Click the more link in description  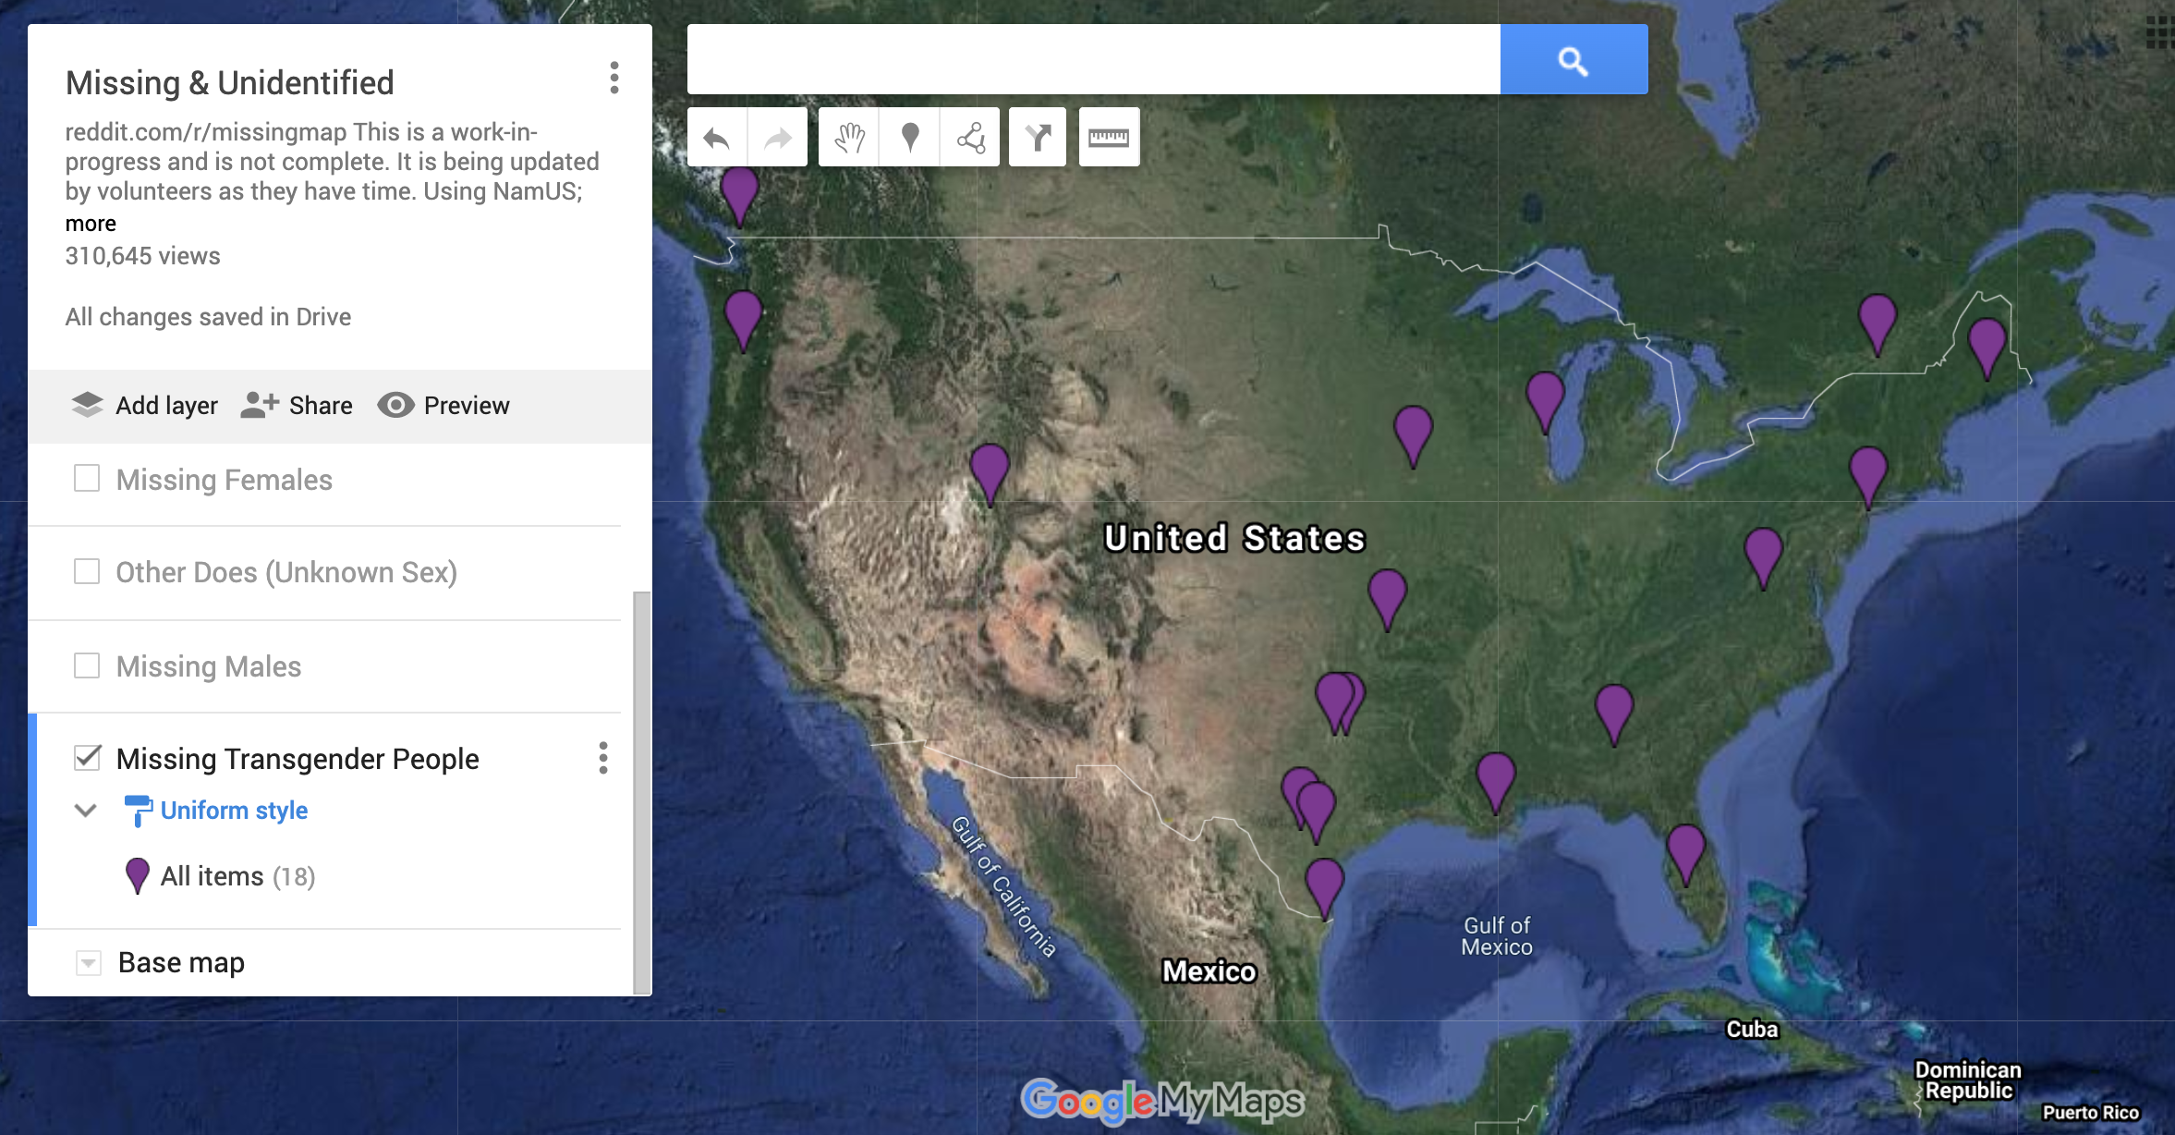[x=91, y=224]
